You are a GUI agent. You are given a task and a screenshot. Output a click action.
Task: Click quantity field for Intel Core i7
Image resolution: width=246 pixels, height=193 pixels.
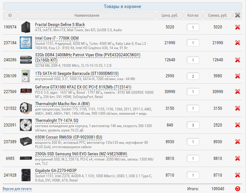coord(193,43)
